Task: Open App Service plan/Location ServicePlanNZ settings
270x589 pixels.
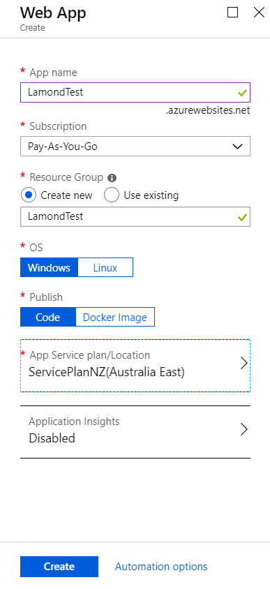Action: coord(135,366)
